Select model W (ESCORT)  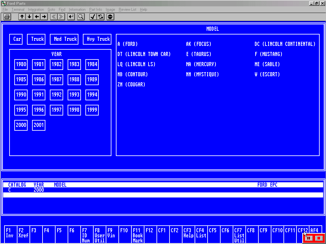(x=267, y=74)
